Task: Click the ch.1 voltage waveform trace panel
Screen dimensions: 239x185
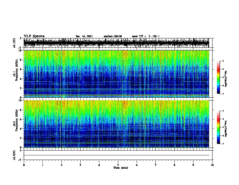Action: click(116, 43)
